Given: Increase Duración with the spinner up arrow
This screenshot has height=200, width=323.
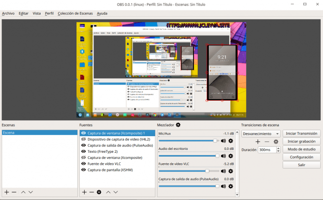Looking at the screenshot, I should pos(277,148).
